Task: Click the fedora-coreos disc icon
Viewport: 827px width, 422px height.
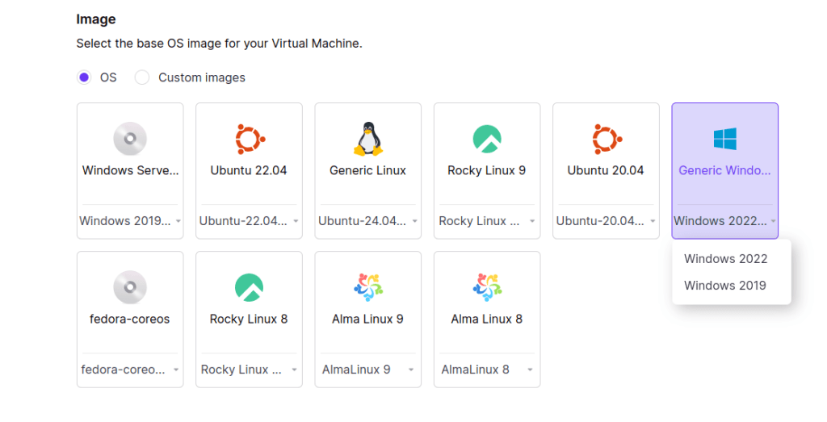Action: (x=130, y=287)
